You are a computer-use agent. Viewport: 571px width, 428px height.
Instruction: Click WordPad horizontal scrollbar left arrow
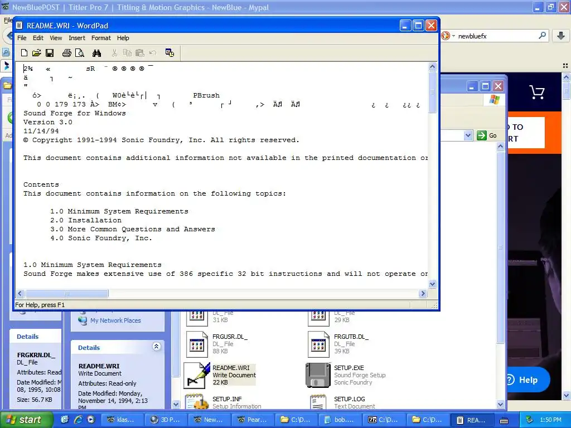click(20, 293)
